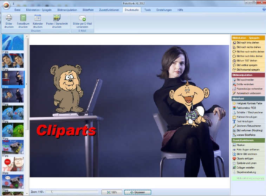Select thumbnail 04.jpg
The width and height of the screenshot is (266, 196).
coord(13,95)
